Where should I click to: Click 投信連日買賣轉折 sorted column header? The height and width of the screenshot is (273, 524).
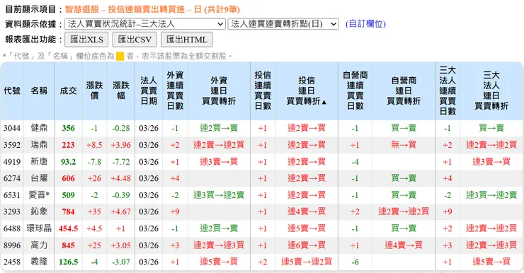[x=307, y=91]
